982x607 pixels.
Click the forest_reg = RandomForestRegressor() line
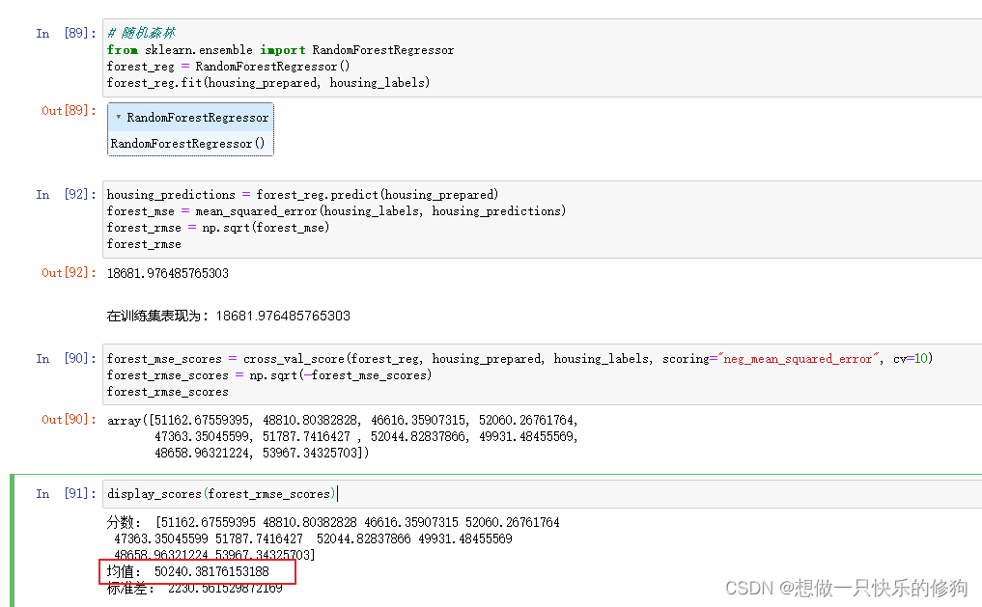pos(229,67)
